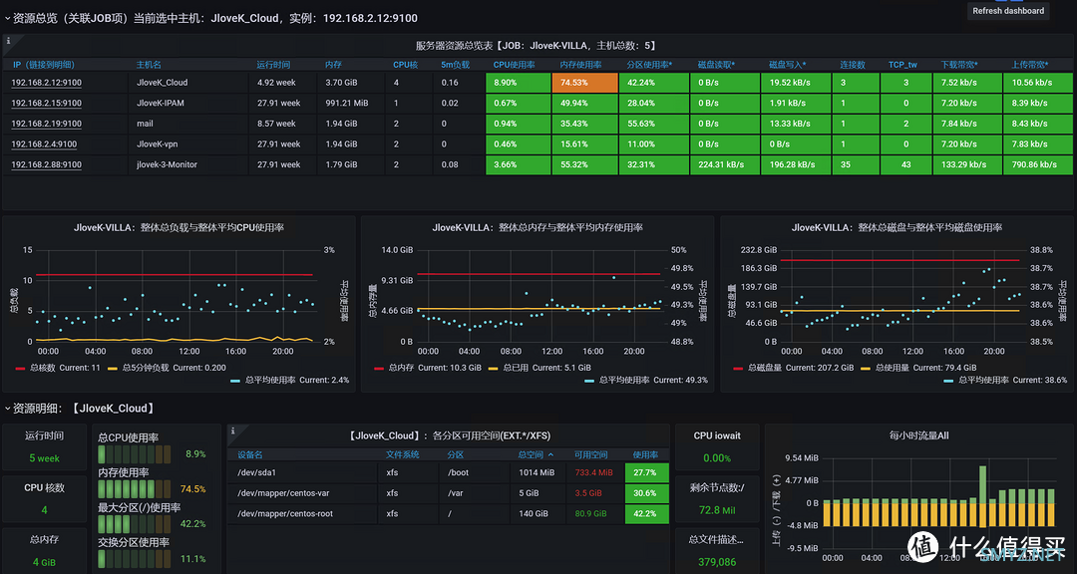Sort table by 磁盘读取* column

tap(716, 65)
